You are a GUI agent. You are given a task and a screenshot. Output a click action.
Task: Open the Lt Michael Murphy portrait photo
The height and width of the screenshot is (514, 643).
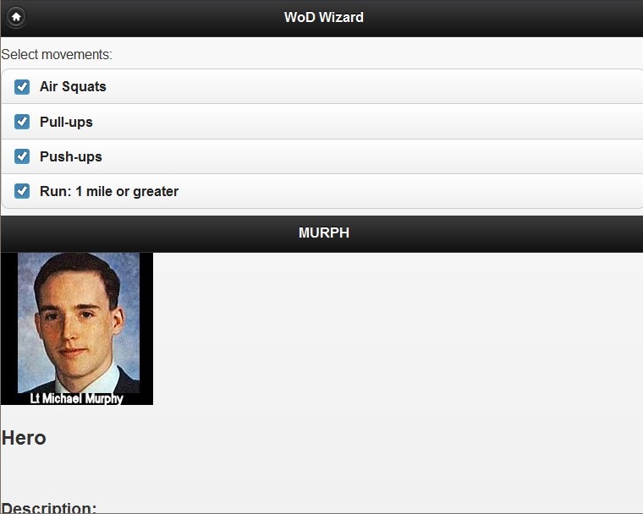click(77, 328)
